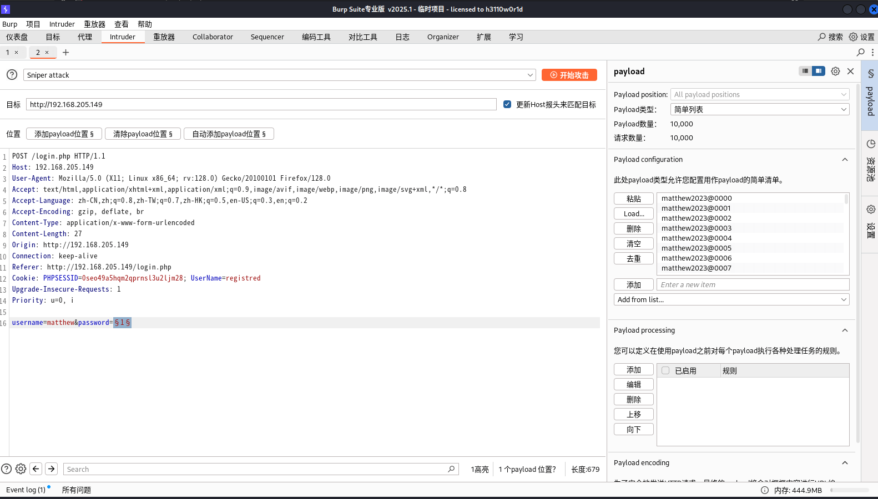878x499 pixels.
Task: Click the Enter a new item field
Action: (x=753, y=284)
